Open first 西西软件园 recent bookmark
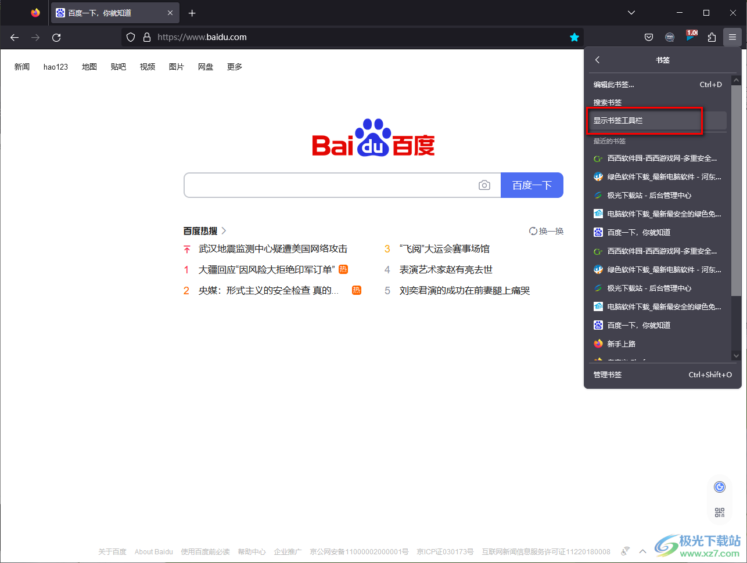Viewport: 747px width, 563px height. click(658, 158)
